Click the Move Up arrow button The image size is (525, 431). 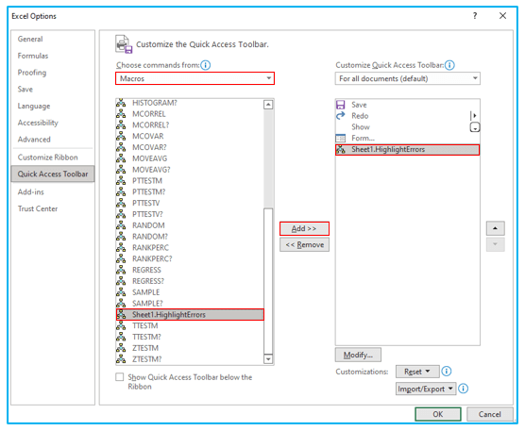click(495, 229)
